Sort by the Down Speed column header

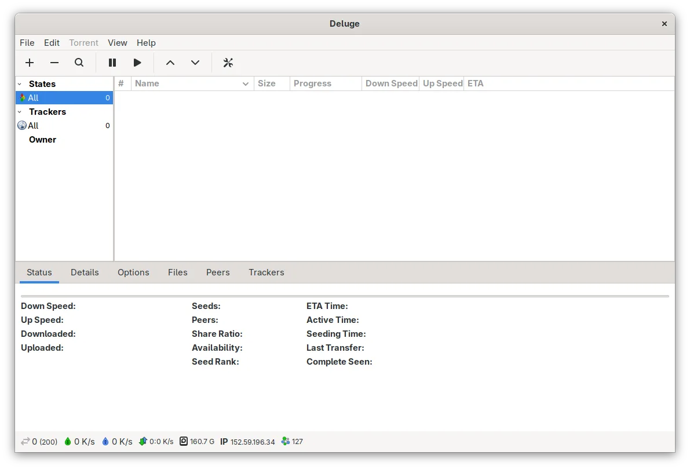[390, 83]
